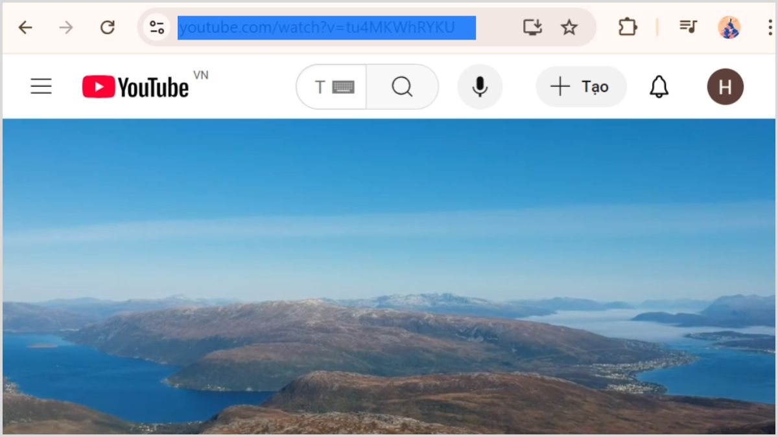The height and width of the screenshot is (437, 778).
Task: Click the install/save page icon in the toolbar
Action: (532, 27)
